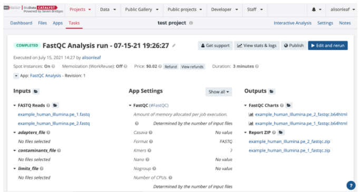Open blue help bubble at bottom right
The image size is (360, 192).
[351, 186]
